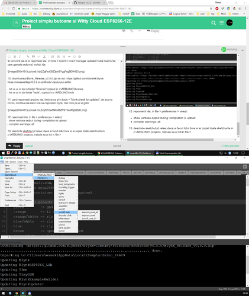
Task: Open Total Commander from the taskbar
Action: [169, 153]
